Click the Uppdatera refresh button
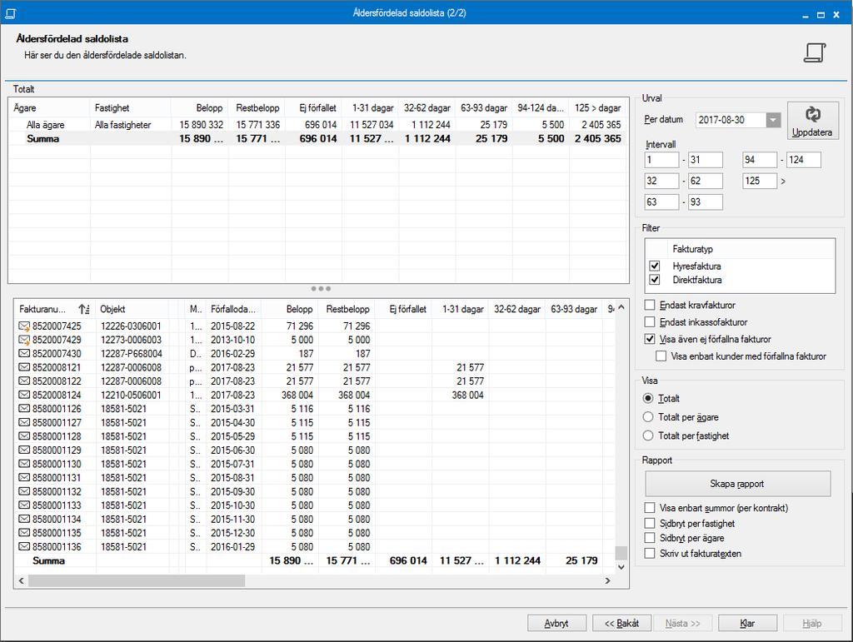Viewport: 853px width, 642px height. (812, 121)
